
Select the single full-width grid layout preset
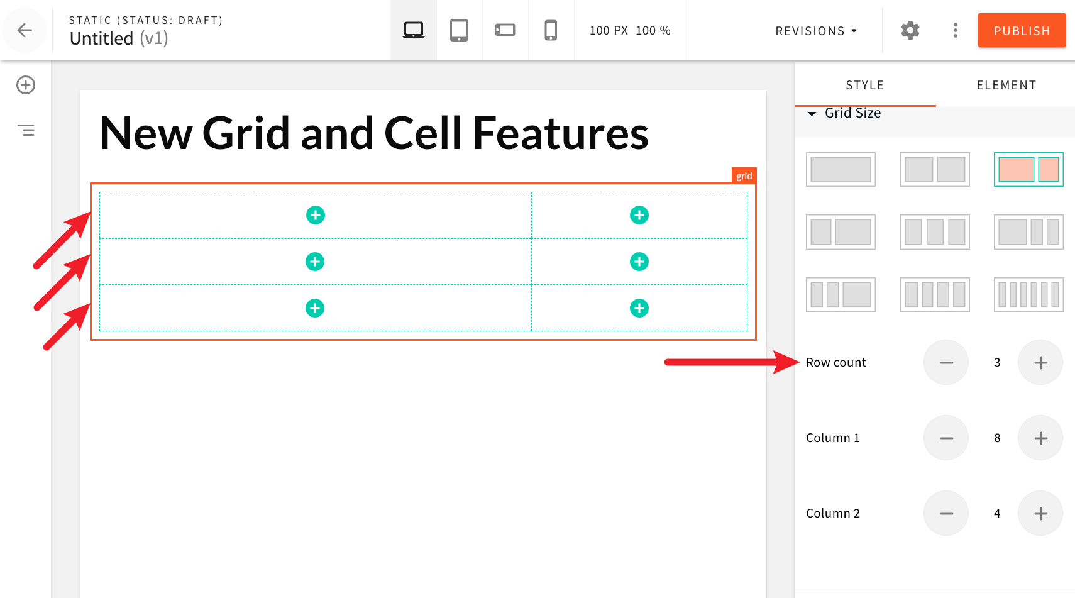point(841,169)
